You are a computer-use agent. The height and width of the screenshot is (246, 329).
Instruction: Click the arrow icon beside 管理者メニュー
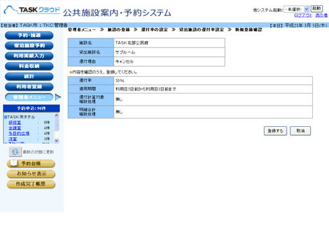[58, 97]
